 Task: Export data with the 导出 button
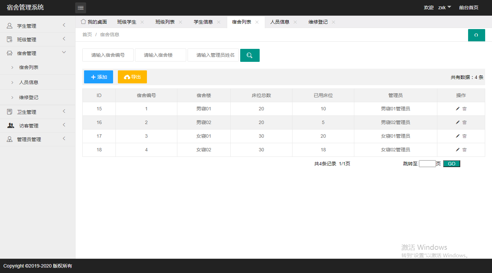point(132,77)
